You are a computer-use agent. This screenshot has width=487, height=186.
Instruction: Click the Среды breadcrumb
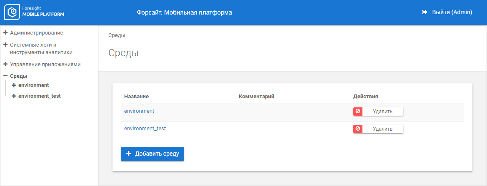tap(117, 35)
